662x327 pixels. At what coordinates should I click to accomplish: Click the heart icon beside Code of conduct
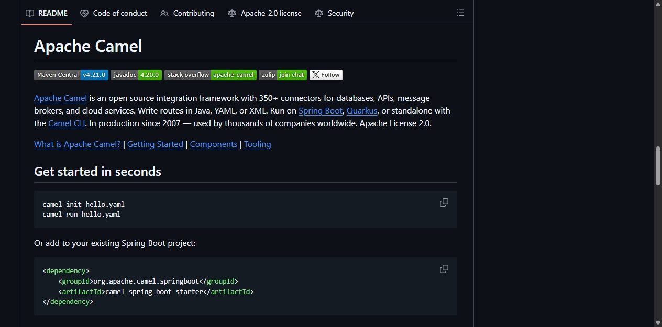[84, 13]
